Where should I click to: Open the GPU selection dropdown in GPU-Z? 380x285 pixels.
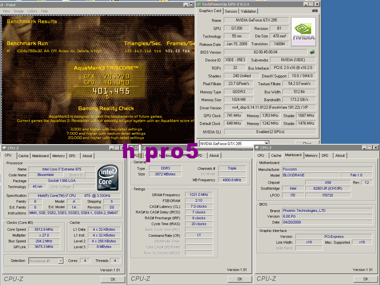(266, 143)
